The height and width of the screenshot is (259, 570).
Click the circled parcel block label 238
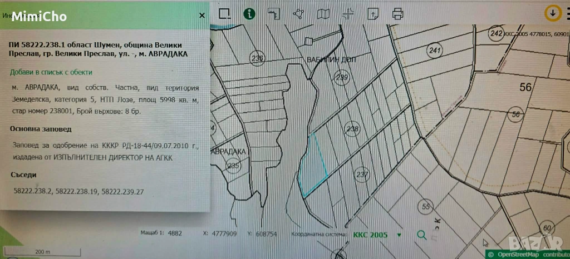click(351, 128)
